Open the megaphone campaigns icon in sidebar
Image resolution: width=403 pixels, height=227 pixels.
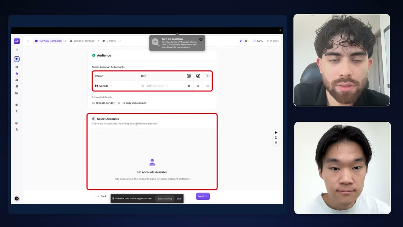point(17,59)
